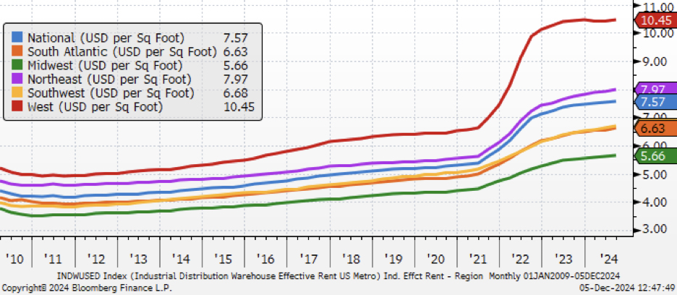The height and width of the screenshot is (295, 677).
Task: Select the yellow Southwest legend swatch
Action: coord(17,93)
